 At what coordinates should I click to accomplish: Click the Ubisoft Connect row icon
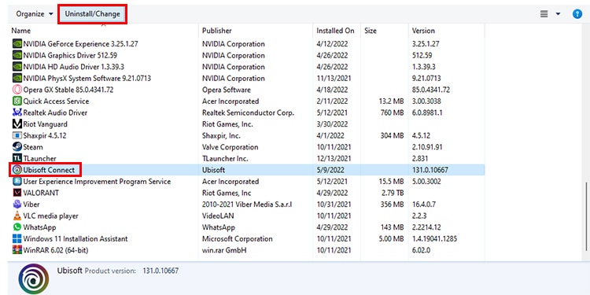pyautogui.click(x=17, y=170)
